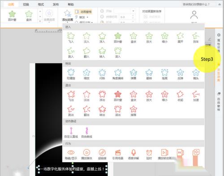The height and width of the screenshot is (176, 224).
Task: Select the 语音讲解 microphone icon
Action: click(134, 154)
